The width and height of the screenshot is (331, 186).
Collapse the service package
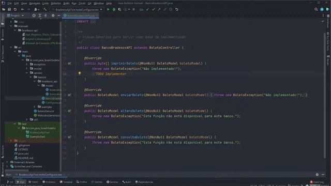click(27, 73)
